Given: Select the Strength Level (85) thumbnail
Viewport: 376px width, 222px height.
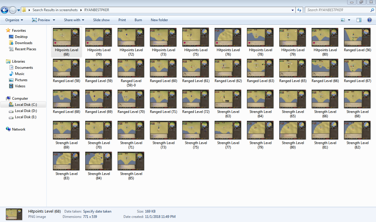Looking at the screenshot, I should point(131,161).
